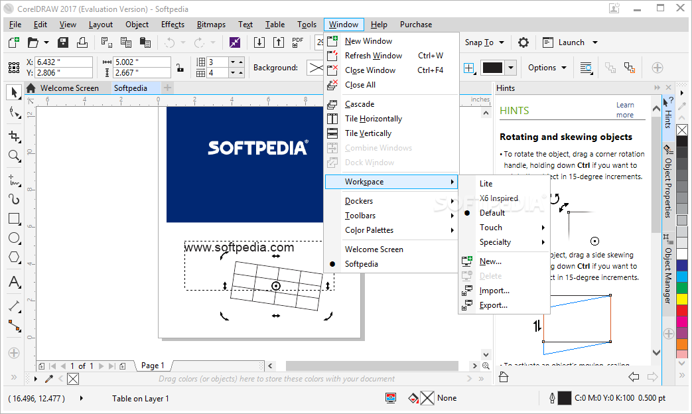Select the Crop tool
The height and width of the screenshot is (414, 692).
click(x=14, y=137)
